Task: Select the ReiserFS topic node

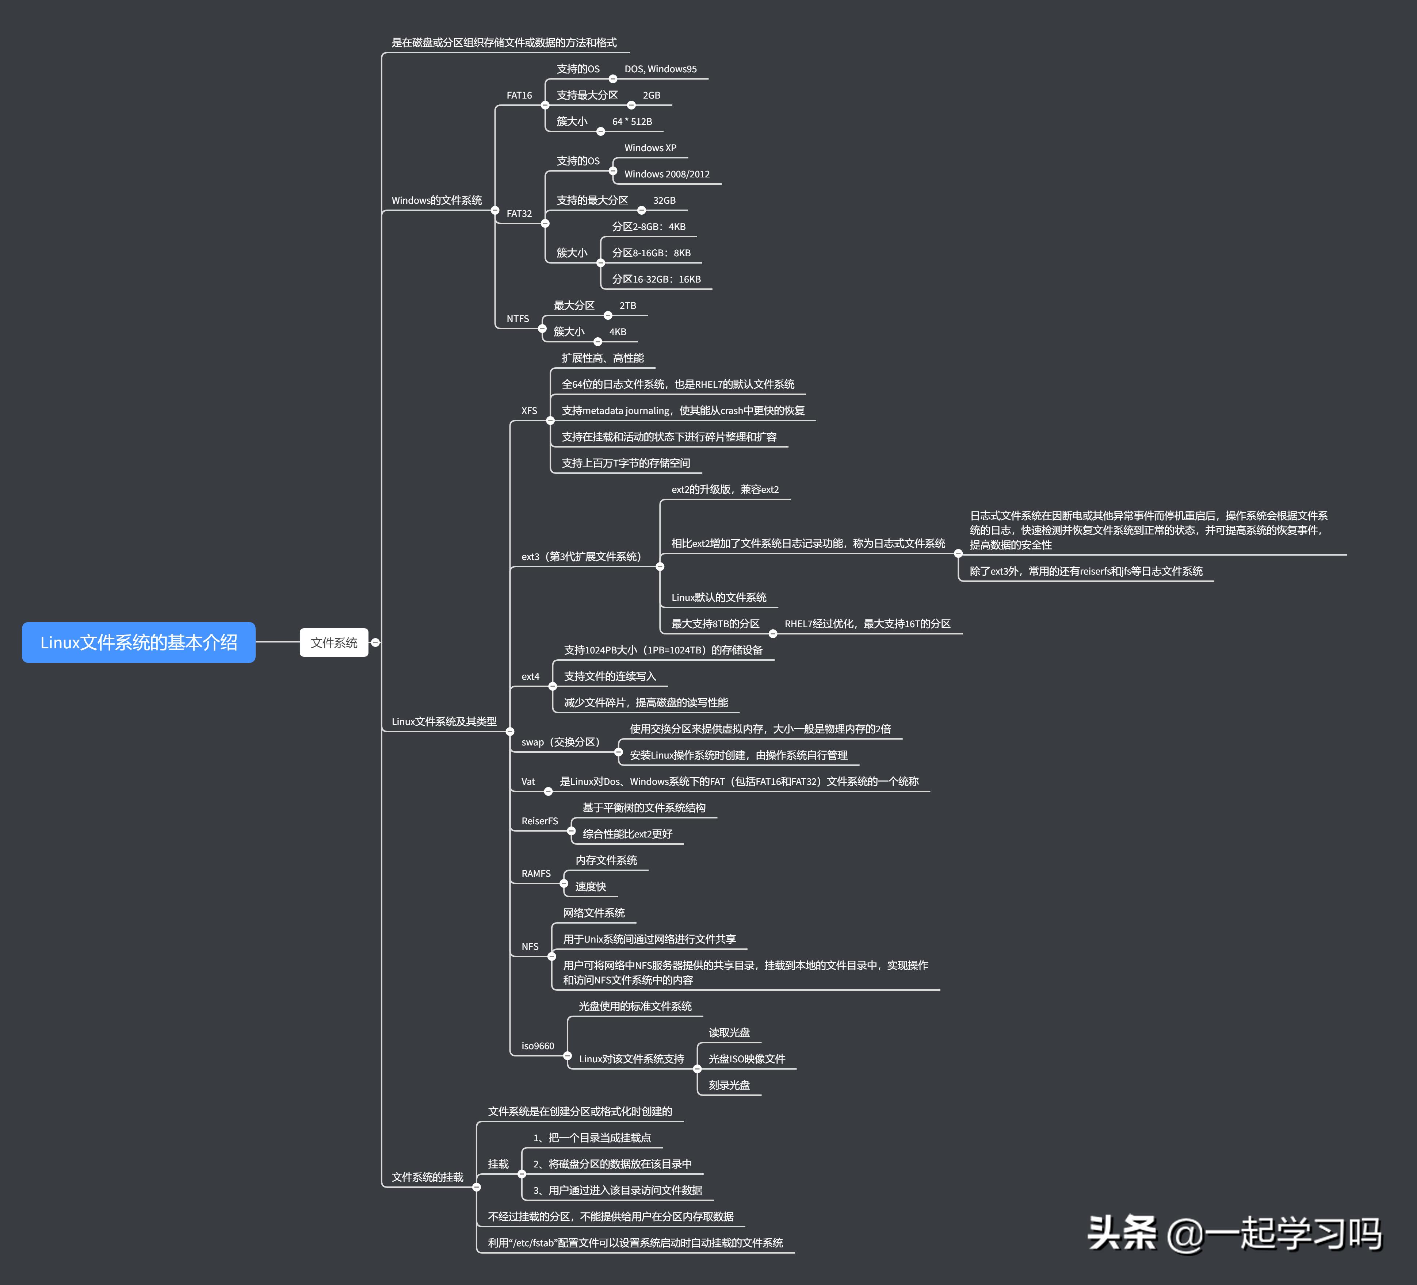Action: point(540,821)
